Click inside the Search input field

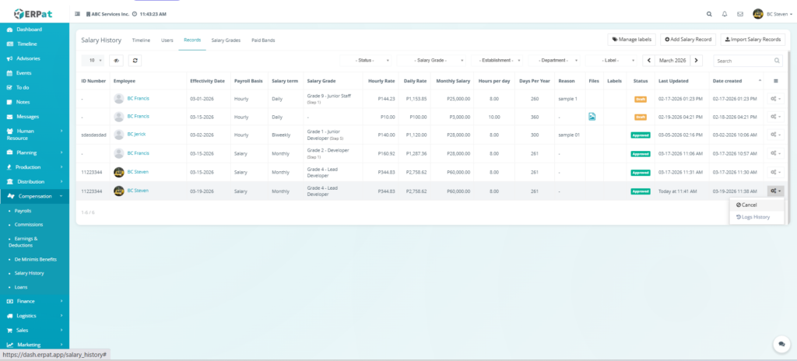(743, 60)
